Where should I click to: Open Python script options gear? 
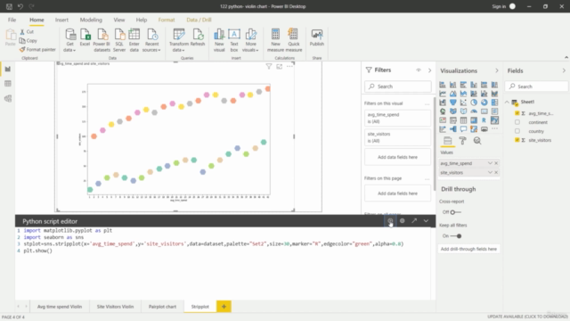coord(402,221)
